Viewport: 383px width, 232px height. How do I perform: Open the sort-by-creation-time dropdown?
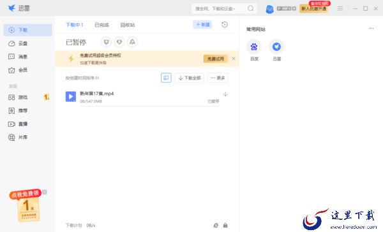[x=82, y=78]
